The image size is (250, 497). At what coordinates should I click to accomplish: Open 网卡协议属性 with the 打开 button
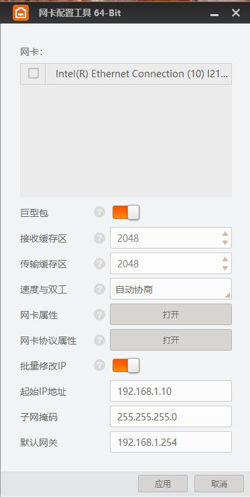coord(171,340)
